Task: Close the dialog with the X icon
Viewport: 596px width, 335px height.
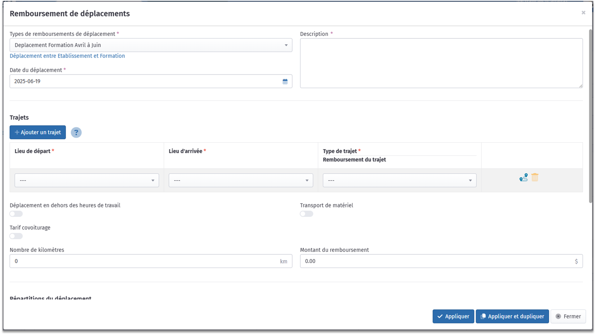Action: (x=583, y=13)
